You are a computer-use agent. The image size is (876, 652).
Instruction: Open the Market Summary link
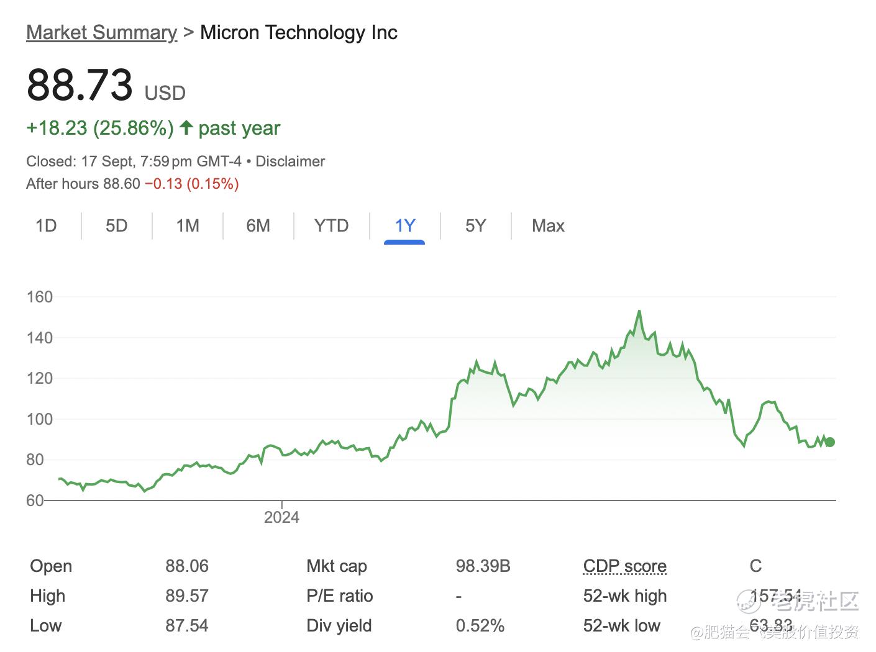click(101, 32)
